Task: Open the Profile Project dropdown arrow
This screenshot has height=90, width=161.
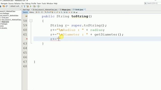Action: 40,6
